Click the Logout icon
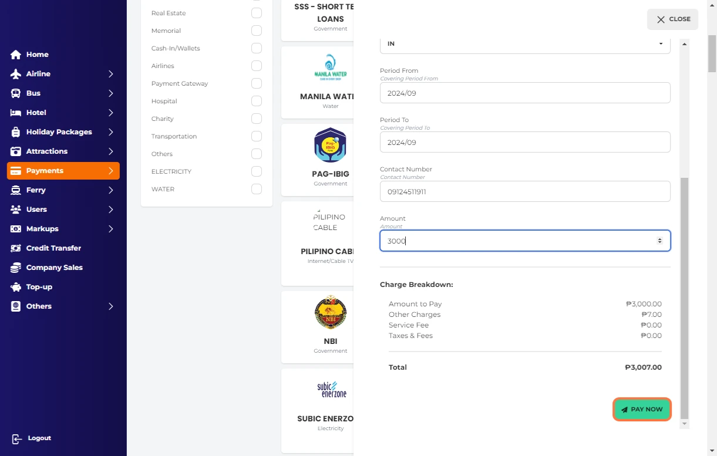The image size is (717, 456). (16, 438)
